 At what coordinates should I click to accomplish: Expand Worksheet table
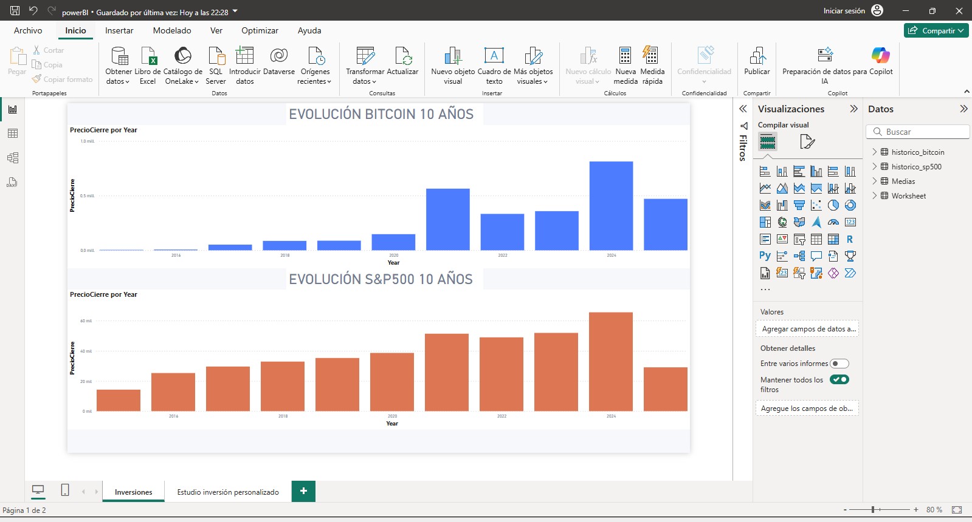[x=875, y=196]
